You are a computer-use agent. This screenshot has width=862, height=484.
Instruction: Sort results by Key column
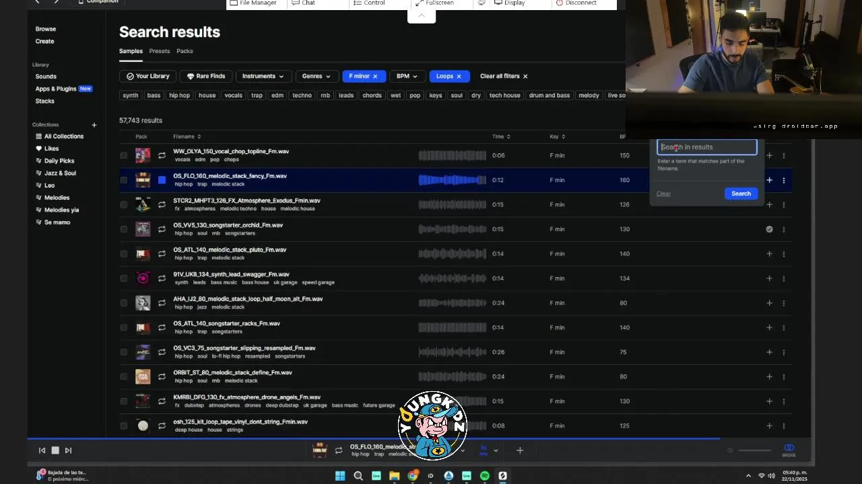[557, 136]
